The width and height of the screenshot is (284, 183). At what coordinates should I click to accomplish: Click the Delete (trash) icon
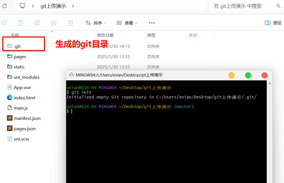coord(71,23)
